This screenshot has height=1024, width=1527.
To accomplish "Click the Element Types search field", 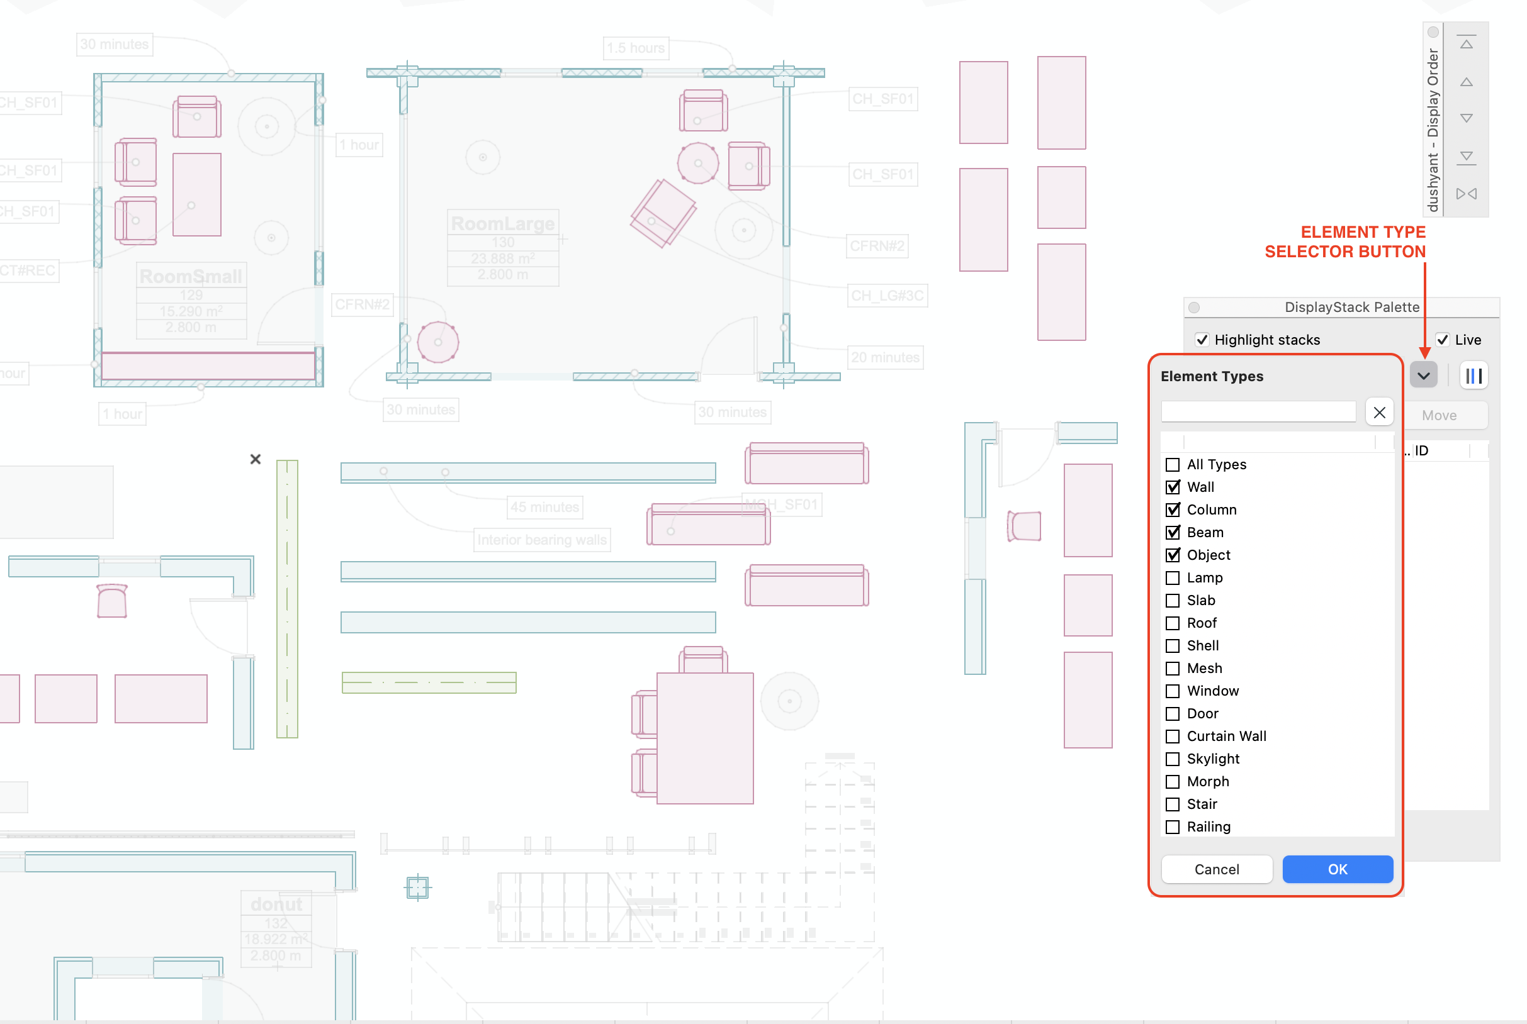I will [x=1258, y=412].
